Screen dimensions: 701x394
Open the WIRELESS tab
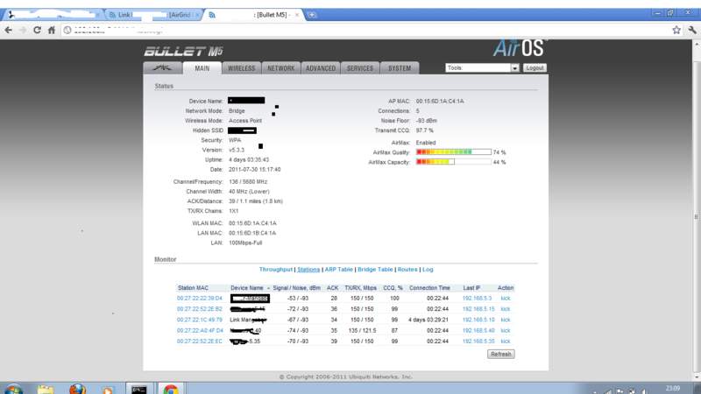242,68
